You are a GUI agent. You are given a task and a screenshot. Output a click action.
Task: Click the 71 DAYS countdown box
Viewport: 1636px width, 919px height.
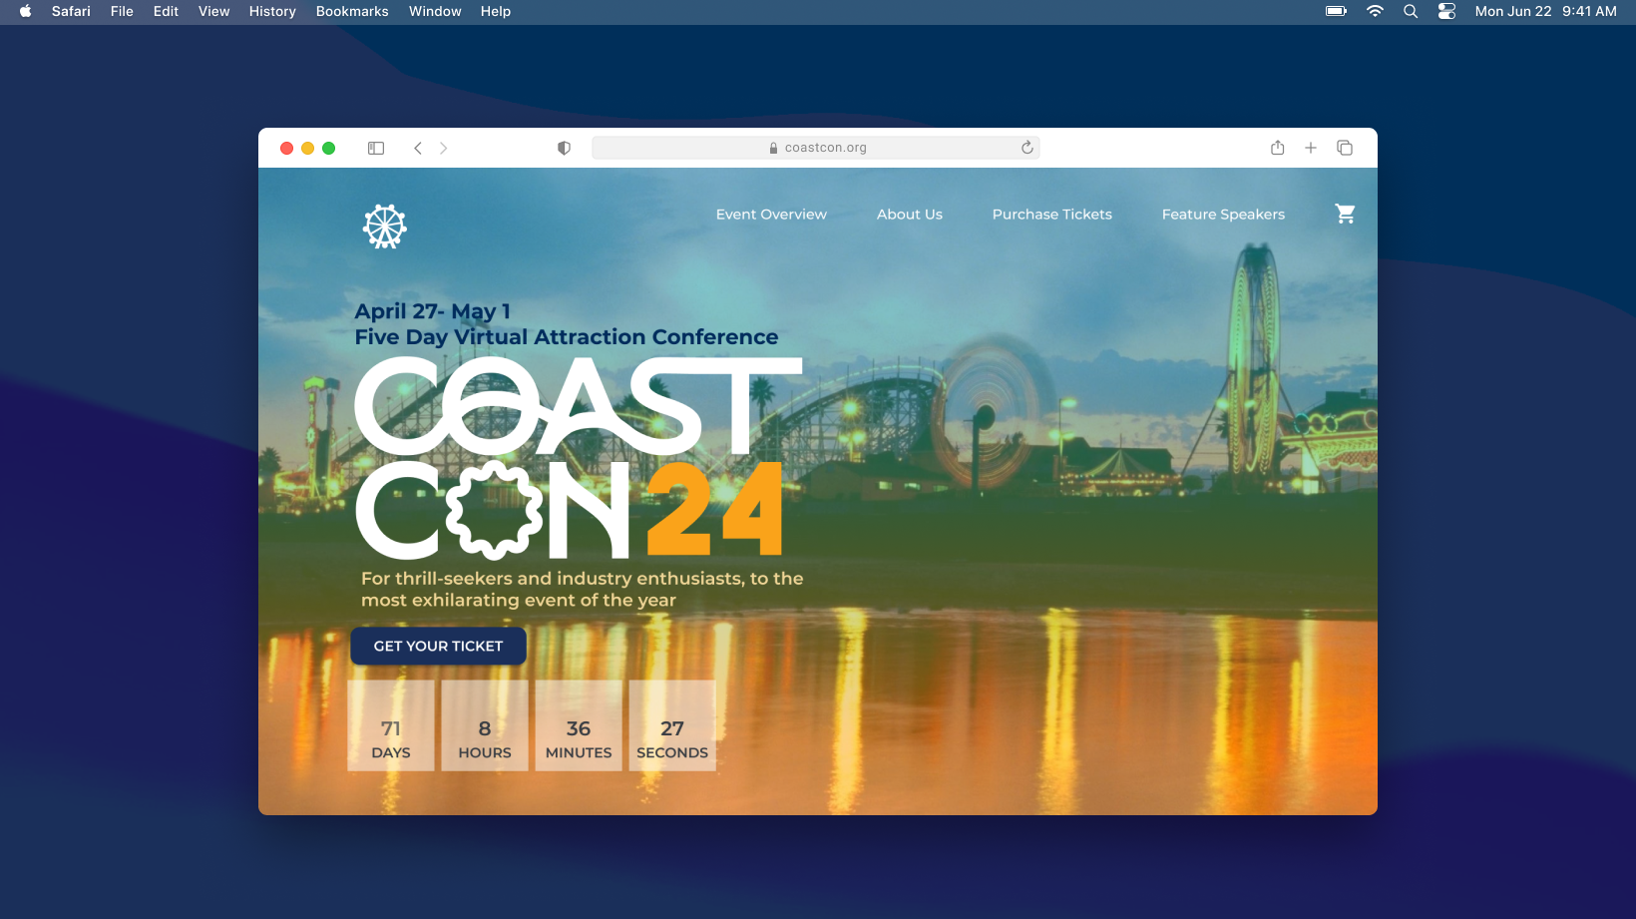pos(391,725)
